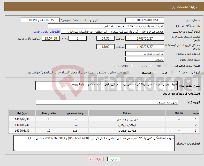Click the نام کالا column header
This screenshot has width=204, height=166.
pyautogui.click(x=127, y=113)
